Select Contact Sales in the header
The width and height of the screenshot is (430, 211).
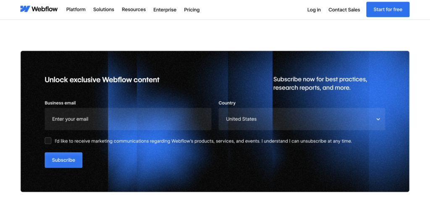344,10
